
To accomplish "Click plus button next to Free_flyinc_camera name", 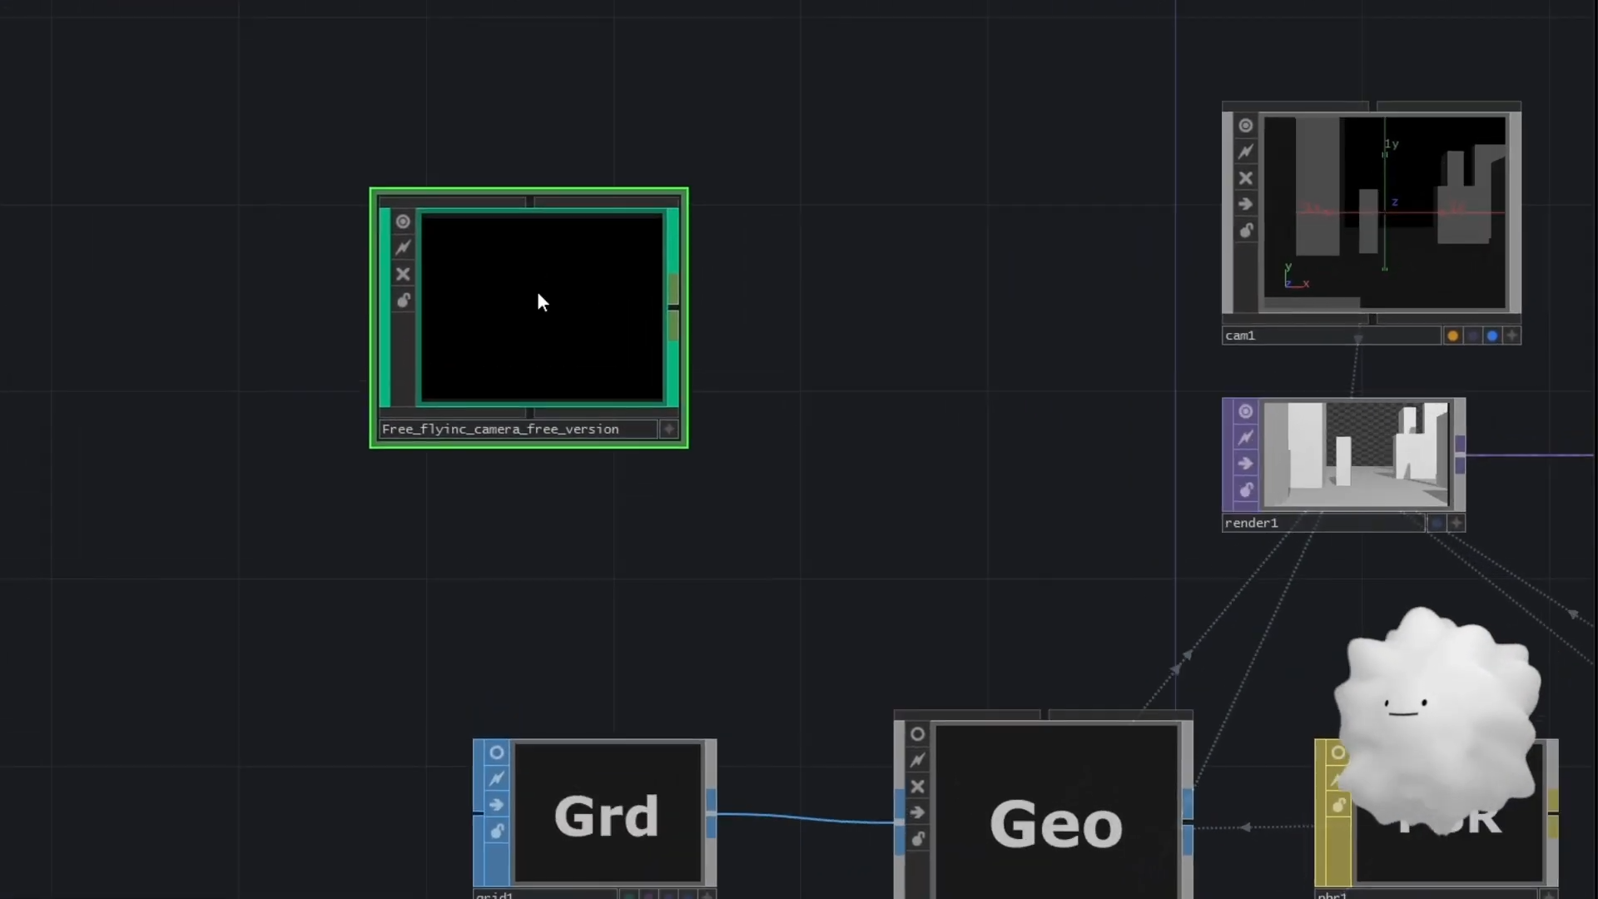I will (x=669, y=430).
